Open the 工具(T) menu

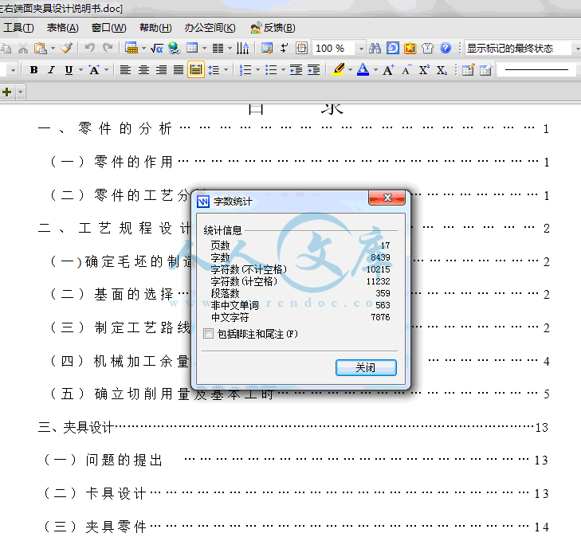point(18,28)
